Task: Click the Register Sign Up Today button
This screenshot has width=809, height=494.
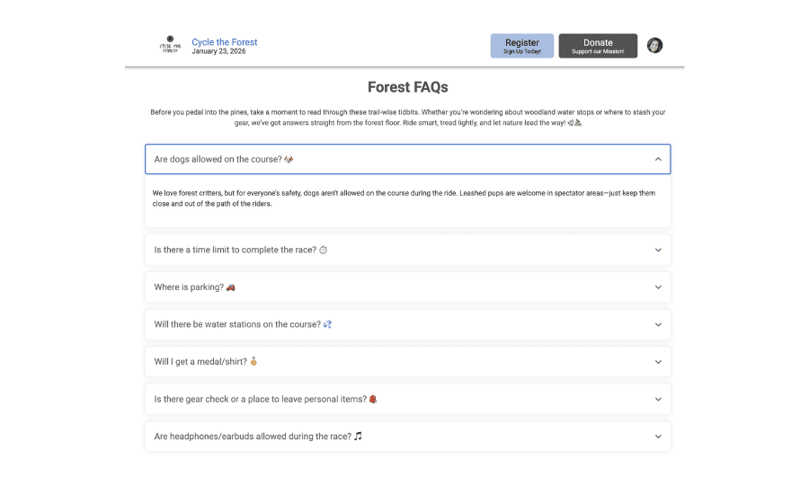Action: [521, 46]
